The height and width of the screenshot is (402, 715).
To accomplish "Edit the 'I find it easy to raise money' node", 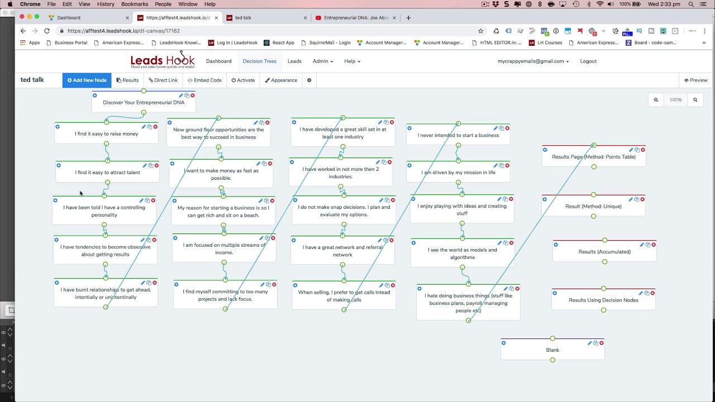I will click(143, 127).
